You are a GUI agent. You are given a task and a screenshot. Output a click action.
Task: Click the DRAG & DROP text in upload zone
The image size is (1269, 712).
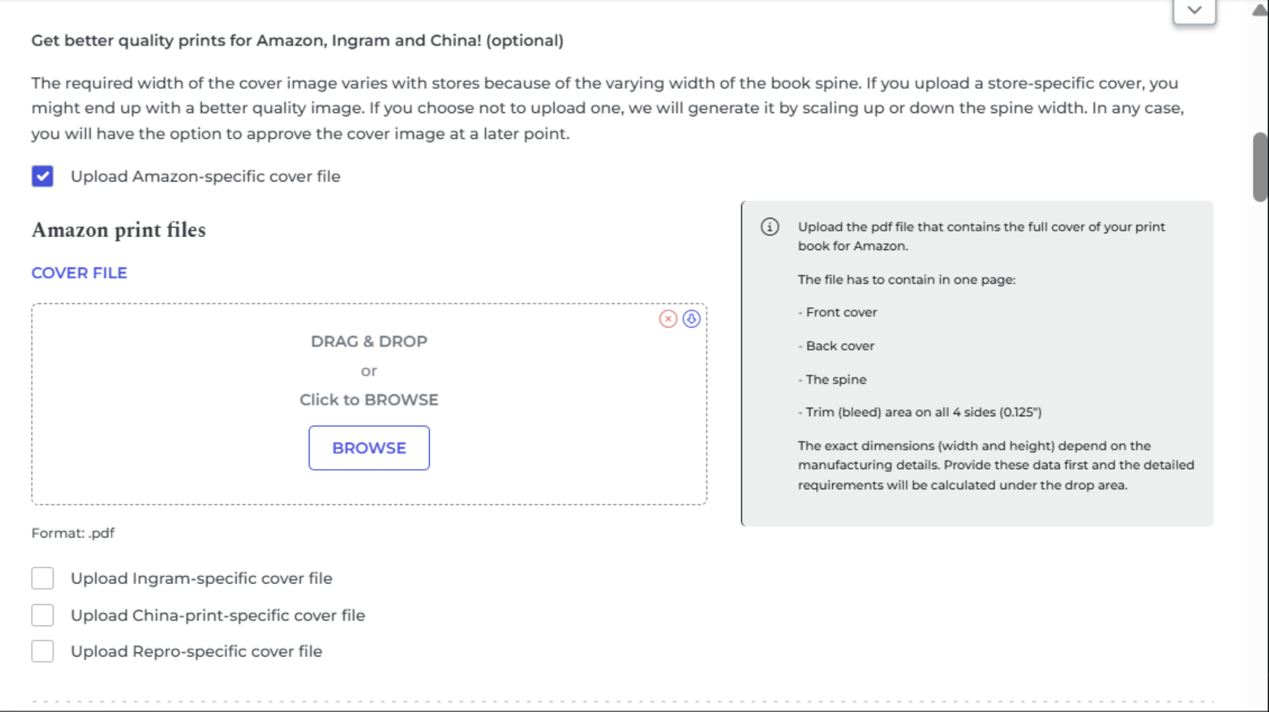coord(369,341)
